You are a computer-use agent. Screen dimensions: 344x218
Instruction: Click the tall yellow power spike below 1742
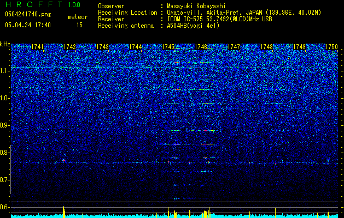[64, 212]
